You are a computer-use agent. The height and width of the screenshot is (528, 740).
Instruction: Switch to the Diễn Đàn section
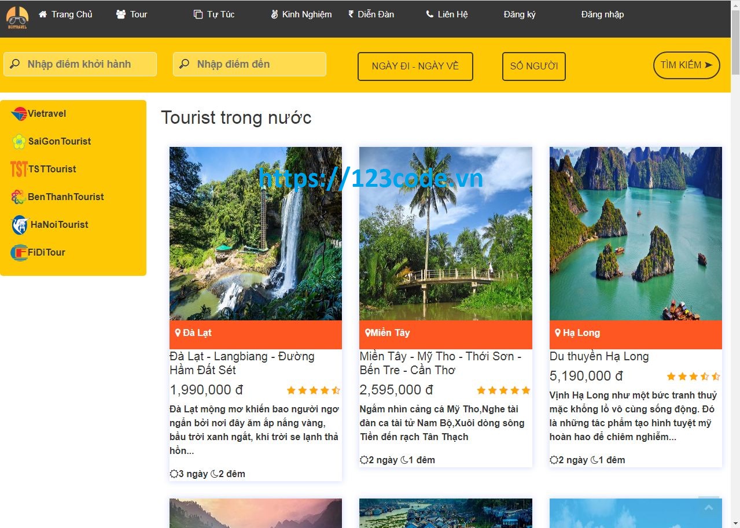point(371,14)
